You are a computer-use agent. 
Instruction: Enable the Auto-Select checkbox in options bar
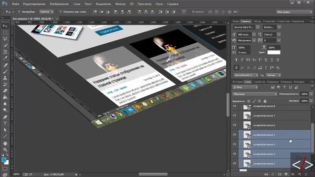click(19, 12)
